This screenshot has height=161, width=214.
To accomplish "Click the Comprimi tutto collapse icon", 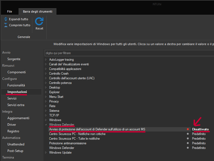I will pos(6,25).
